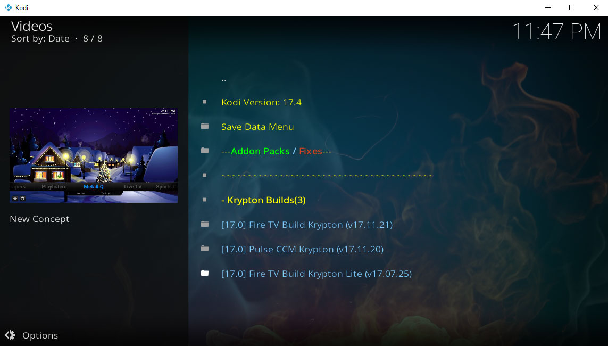This screenshot has width=608, height=346.
Task: Click the bullet marker beside Krypton Builds(3)
Action: (205, 200)
